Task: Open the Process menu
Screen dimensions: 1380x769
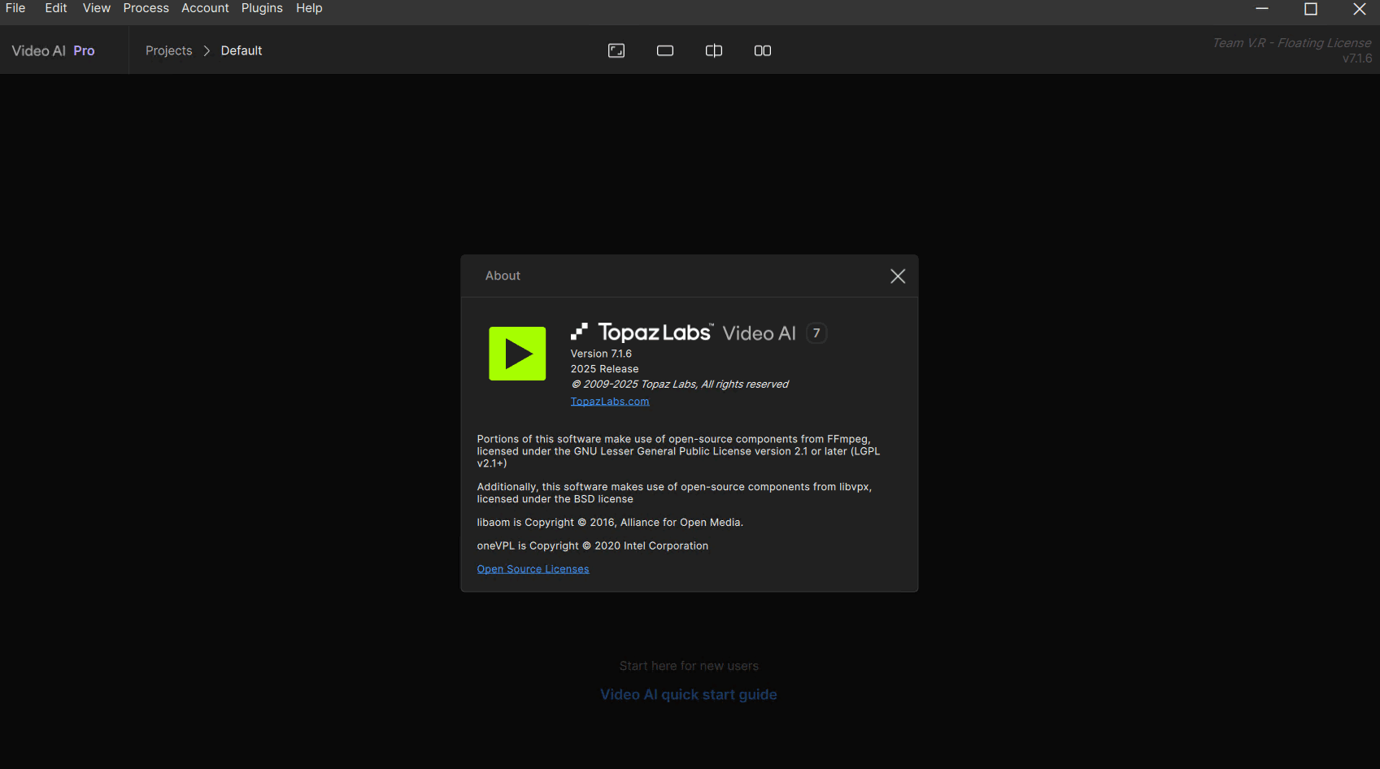Action: [146, 8]
